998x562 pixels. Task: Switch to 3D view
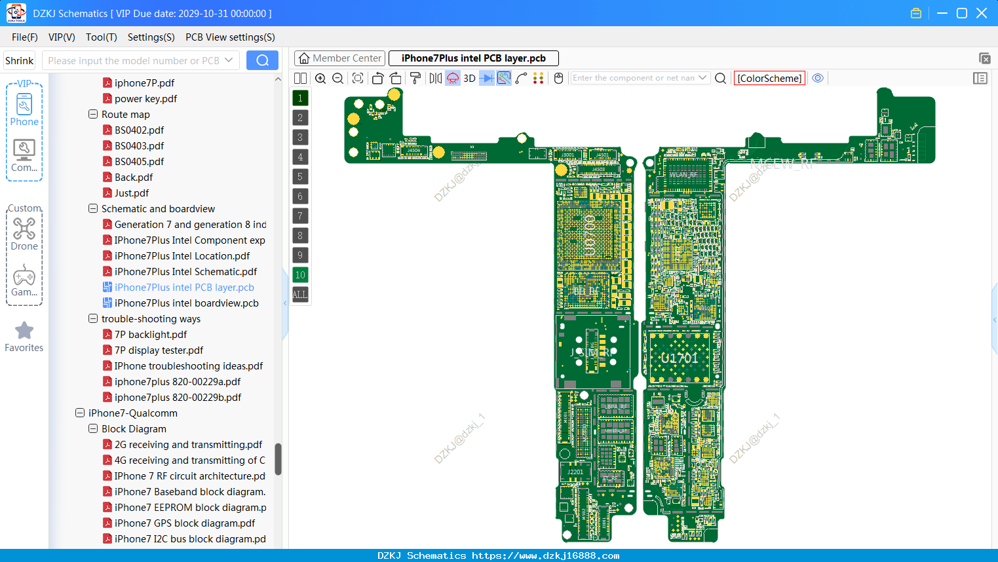[469, 78]
